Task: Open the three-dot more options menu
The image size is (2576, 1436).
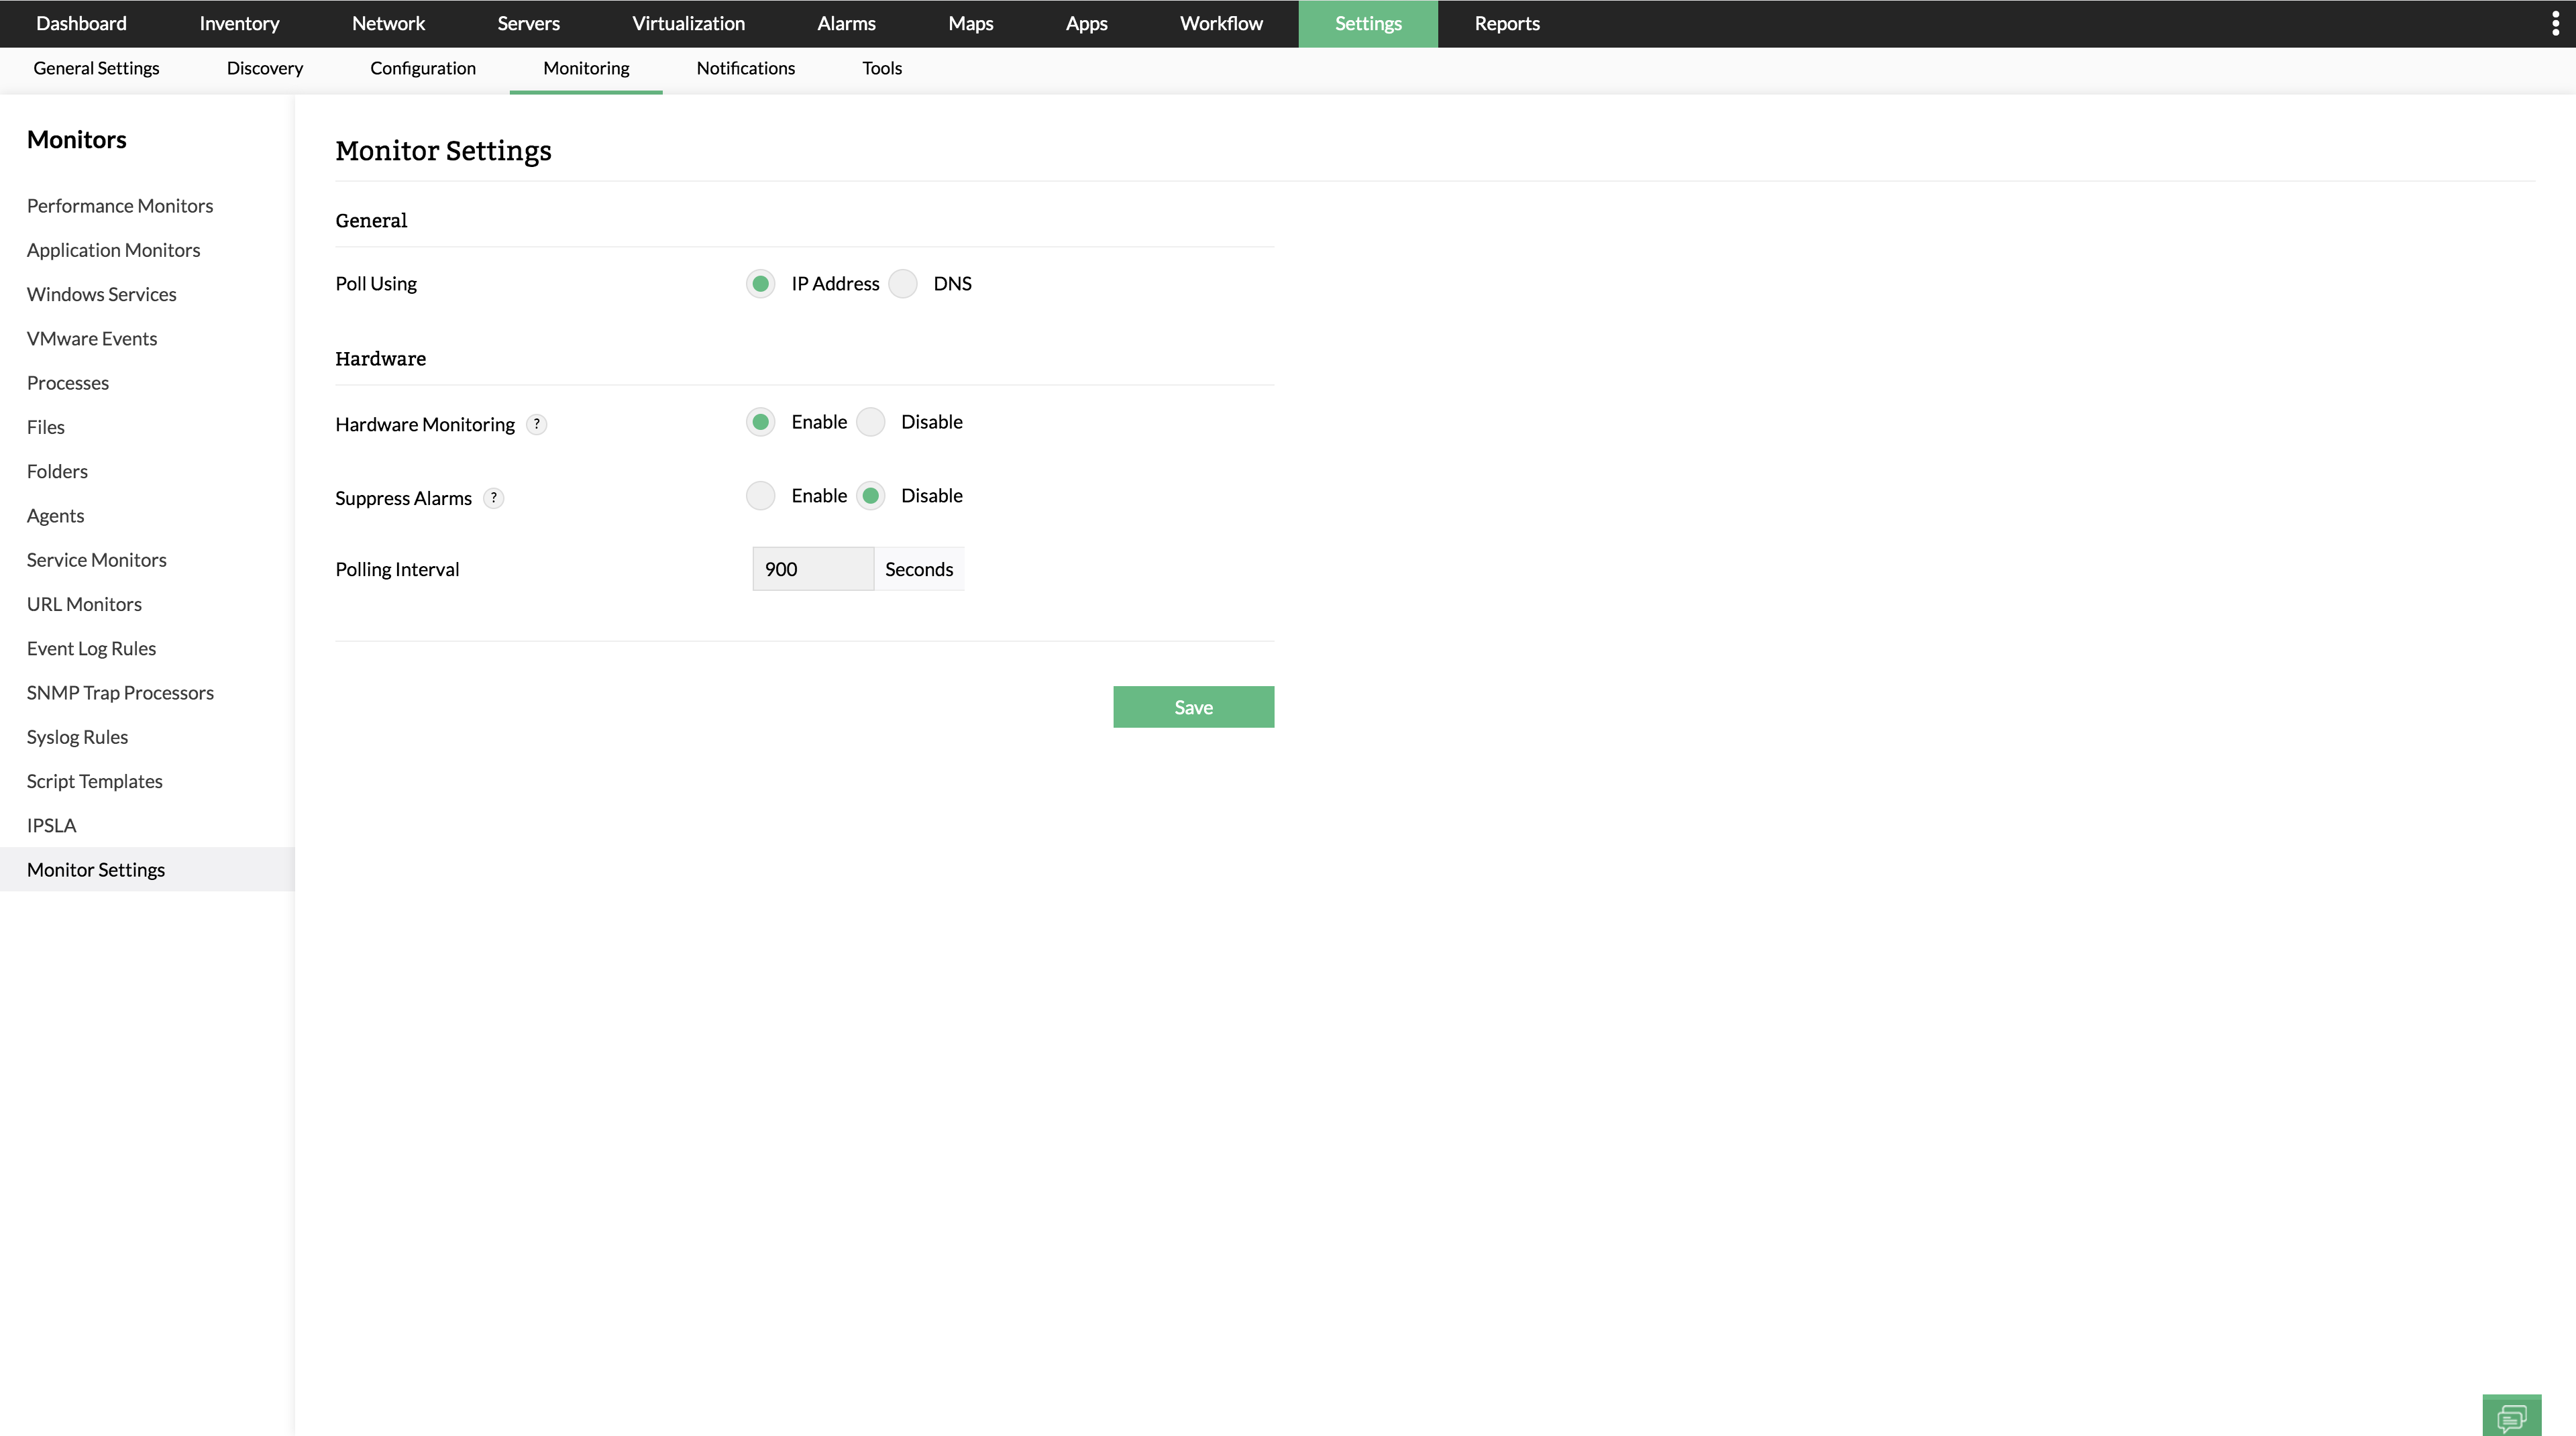Action: click(x=2555, y=24)
